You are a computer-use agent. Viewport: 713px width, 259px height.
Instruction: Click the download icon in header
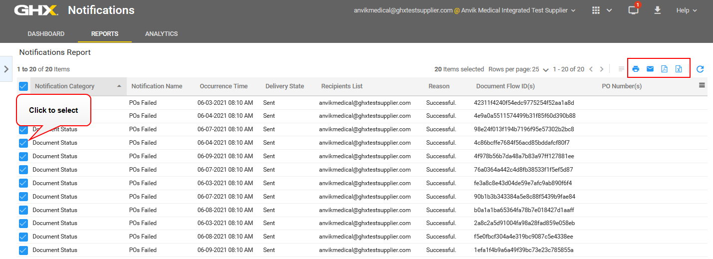pos(657,10)
